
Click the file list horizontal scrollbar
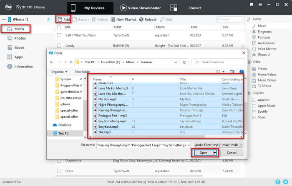[x=149, y=137]
